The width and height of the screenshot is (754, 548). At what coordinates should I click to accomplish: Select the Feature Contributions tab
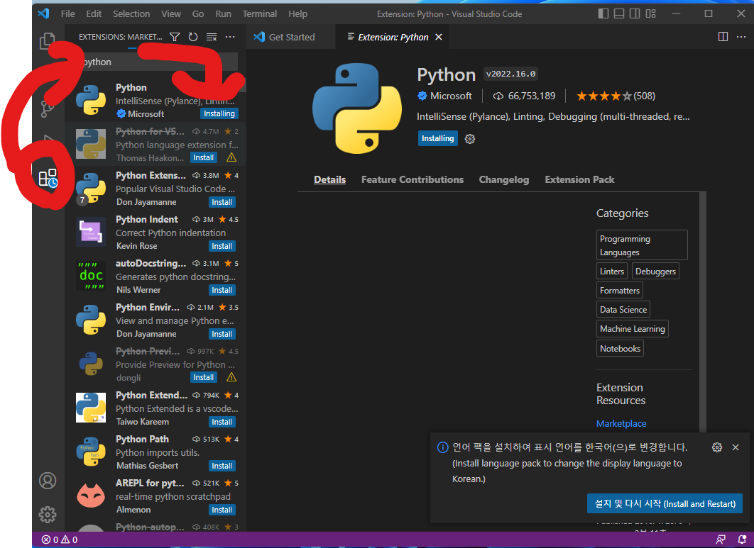pos(412,179)
